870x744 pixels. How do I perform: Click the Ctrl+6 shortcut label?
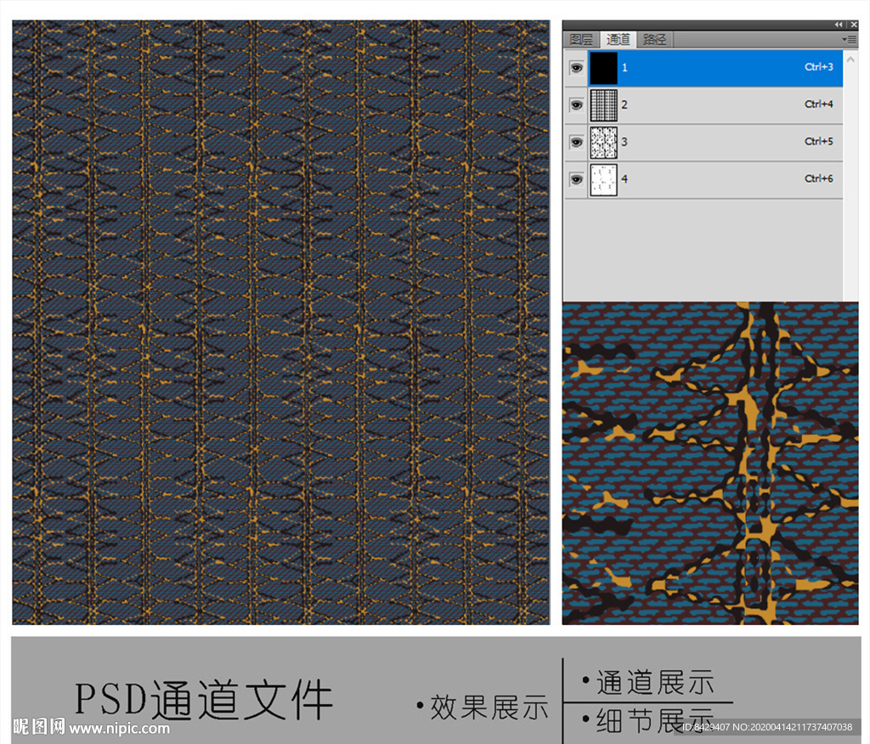[819, 178]
